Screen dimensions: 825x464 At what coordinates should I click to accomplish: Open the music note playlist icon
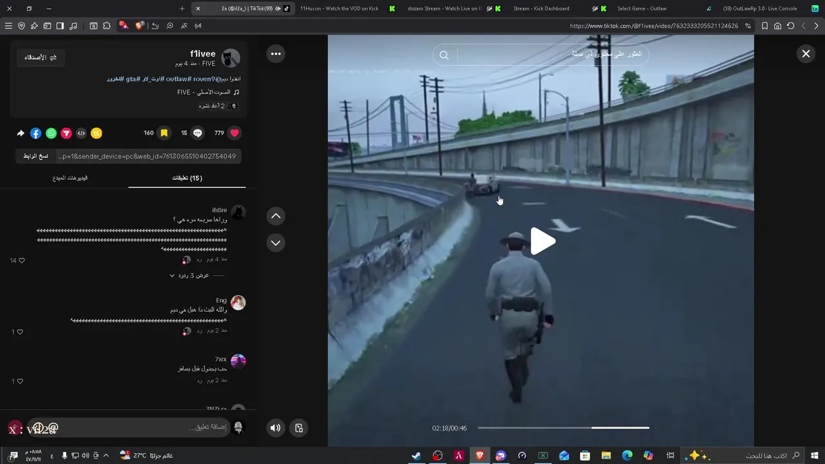pos(73,26)
